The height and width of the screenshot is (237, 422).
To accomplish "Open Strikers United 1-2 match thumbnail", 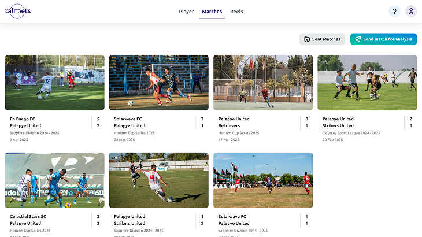I will (x=159, y=180).
